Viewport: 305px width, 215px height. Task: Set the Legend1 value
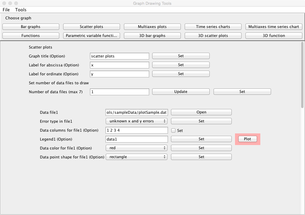(x=201, y=139)
